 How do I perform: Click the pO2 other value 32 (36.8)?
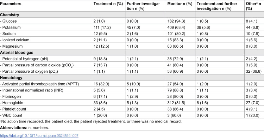click(x=253, y=71)
